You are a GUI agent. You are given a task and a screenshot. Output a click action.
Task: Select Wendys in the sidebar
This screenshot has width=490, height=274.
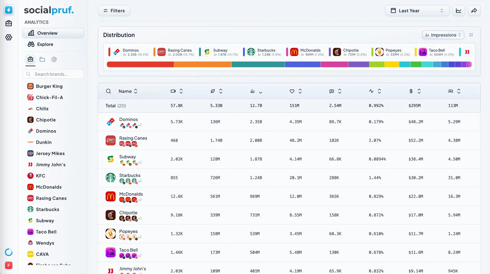[45, 243]
